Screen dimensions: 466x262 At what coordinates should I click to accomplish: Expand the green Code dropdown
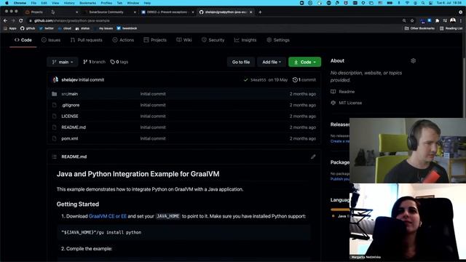304,62
